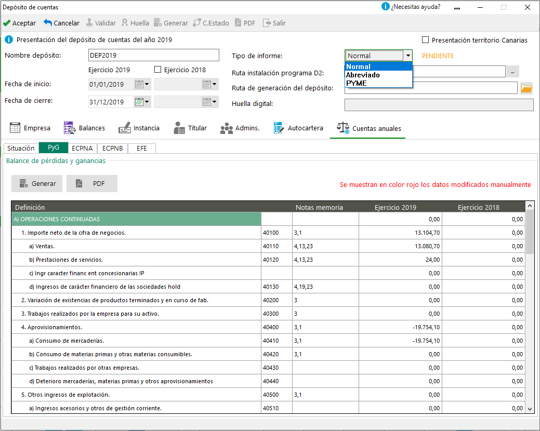Screen dimensions: 540x431
Task: Click the Notas memoria cell 4,19,23
Action: coord(325,287)
